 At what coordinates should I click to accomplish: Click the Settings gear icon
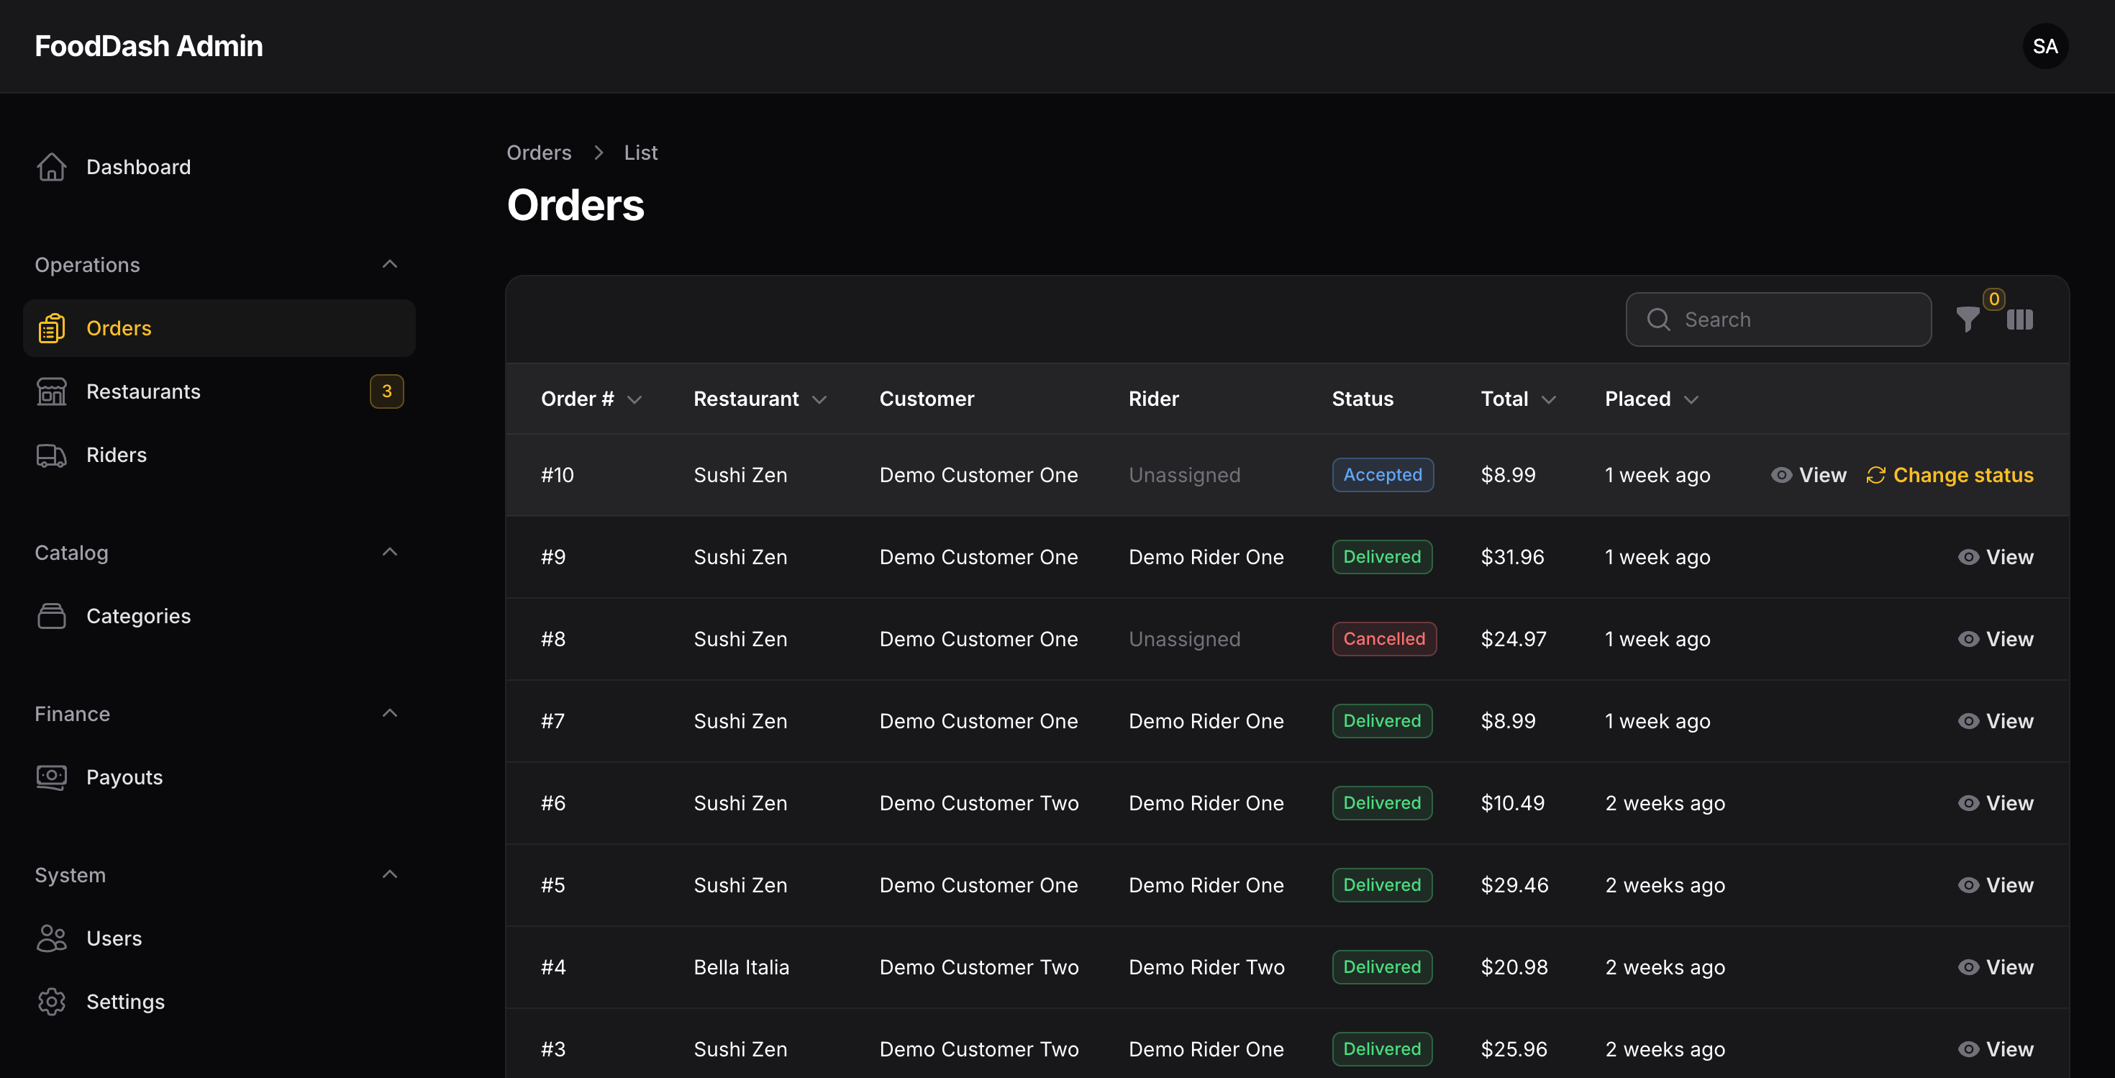(x=52, y=1002)
